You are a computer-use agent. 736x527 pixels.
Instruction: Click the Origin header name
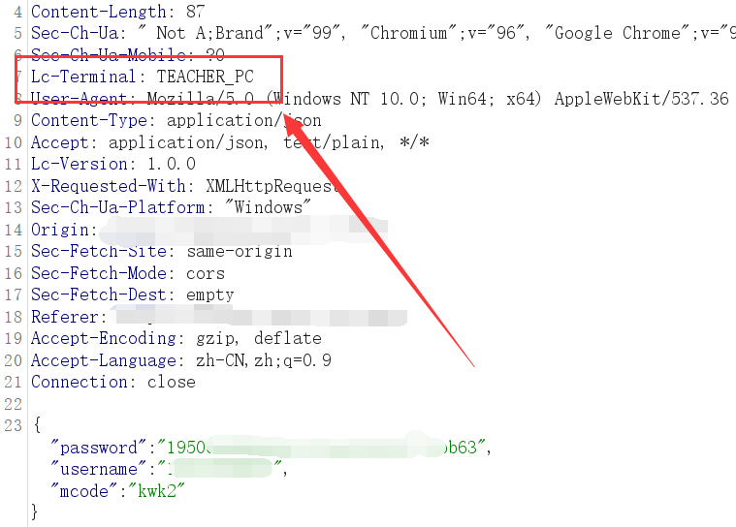click(61, 230)
